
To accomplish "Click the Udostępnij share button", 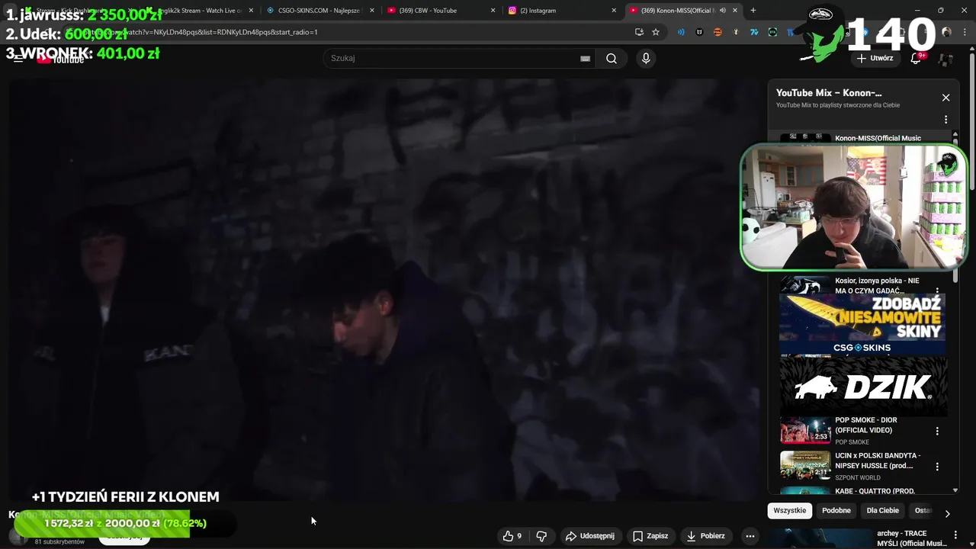I will tap(589, 536).
